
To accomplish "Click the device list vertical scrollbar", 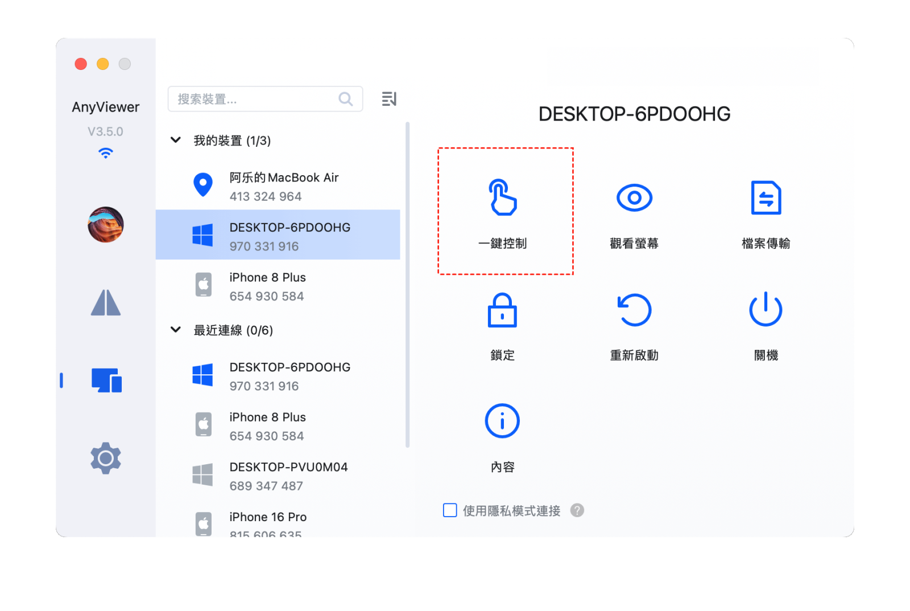I will pyautogui.click(x=407, y=284).
